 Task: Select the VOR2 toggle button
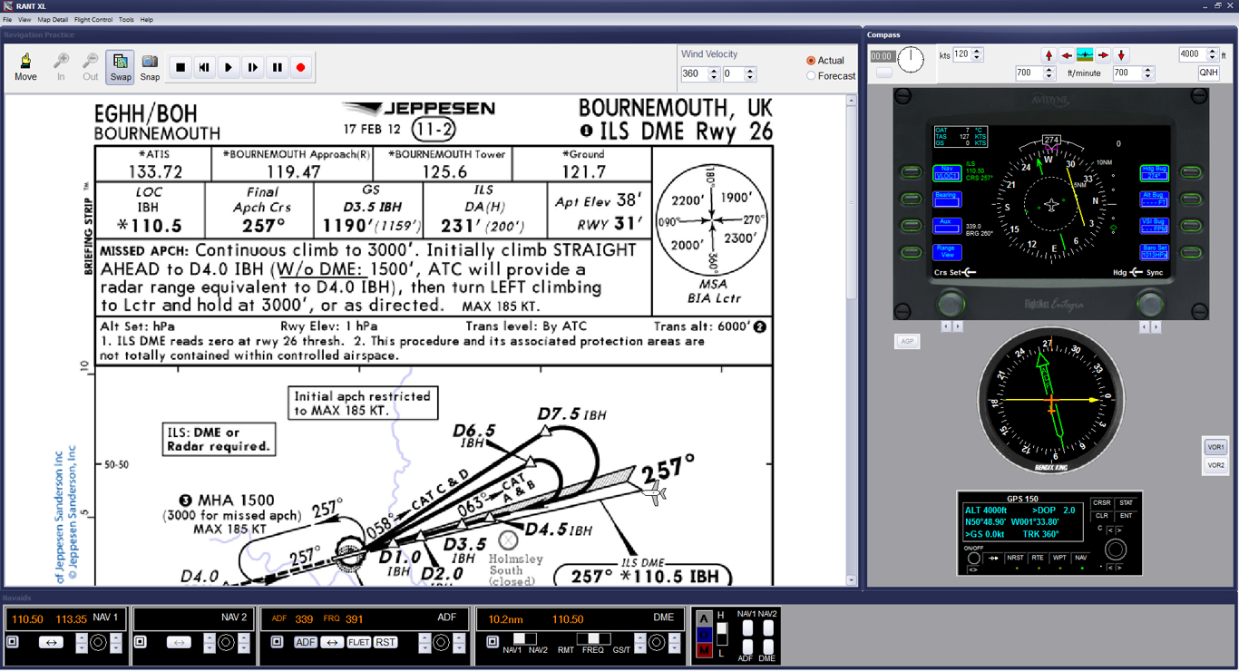(1215, 465)
